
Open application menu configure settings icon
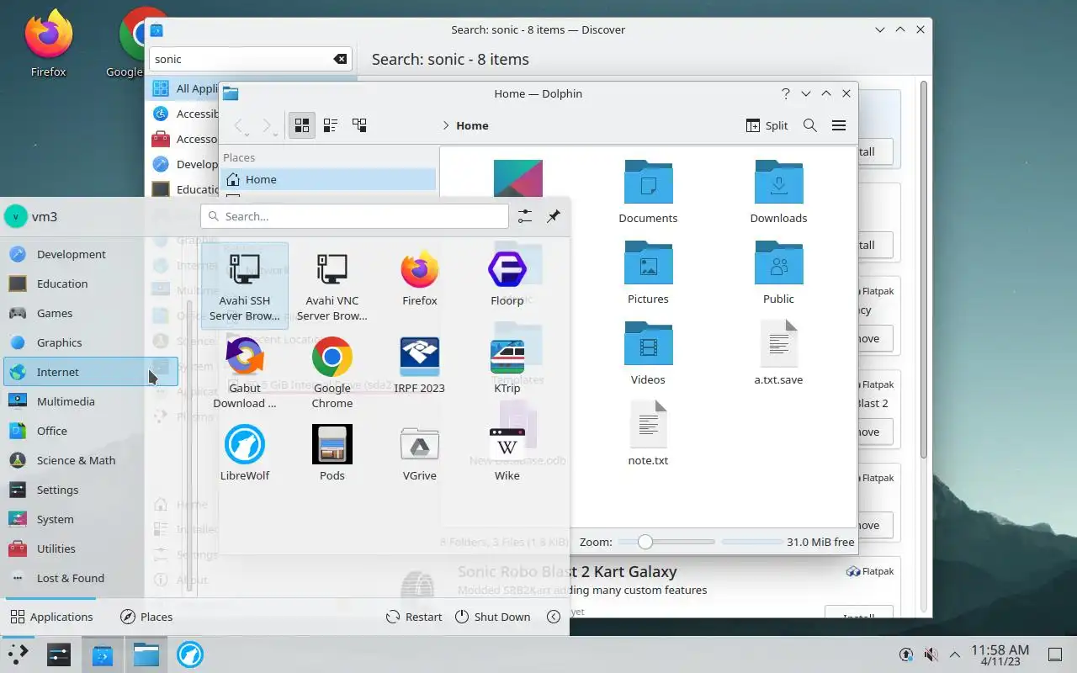pos(525,216)
